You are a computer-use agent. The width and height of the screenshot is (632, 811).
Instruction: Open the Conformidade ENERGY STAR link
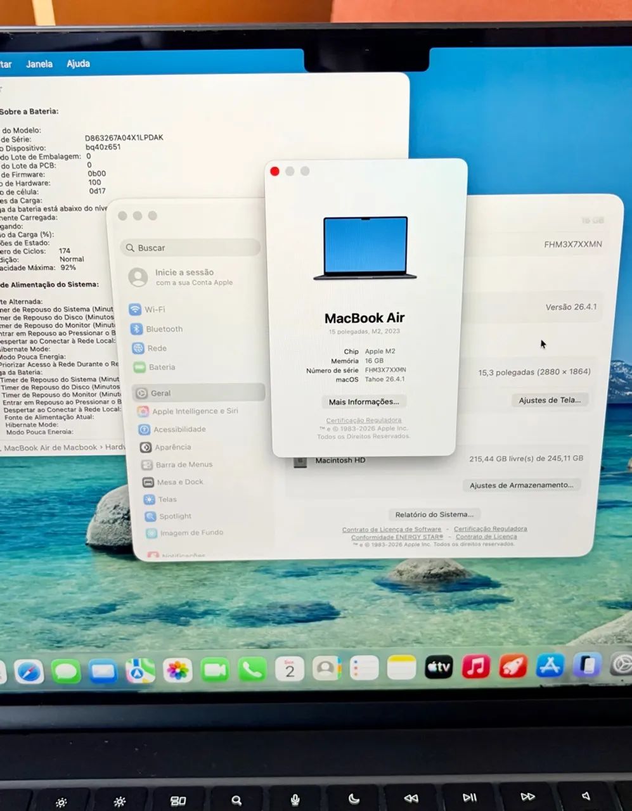point(397,537)
